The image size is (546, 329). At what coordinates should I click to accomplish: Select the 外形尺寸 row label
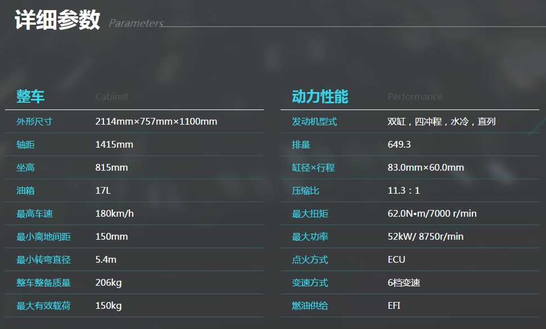[x=34, y=121]
